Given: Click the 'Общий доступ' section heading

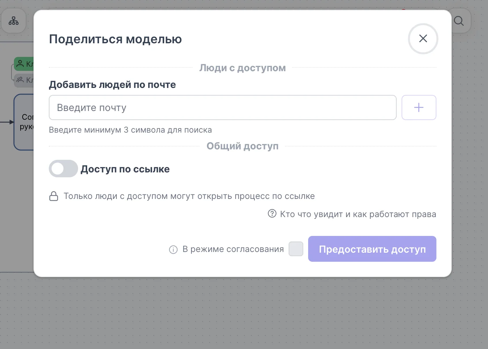Looking at the screenshot, I should coord(243,146).
